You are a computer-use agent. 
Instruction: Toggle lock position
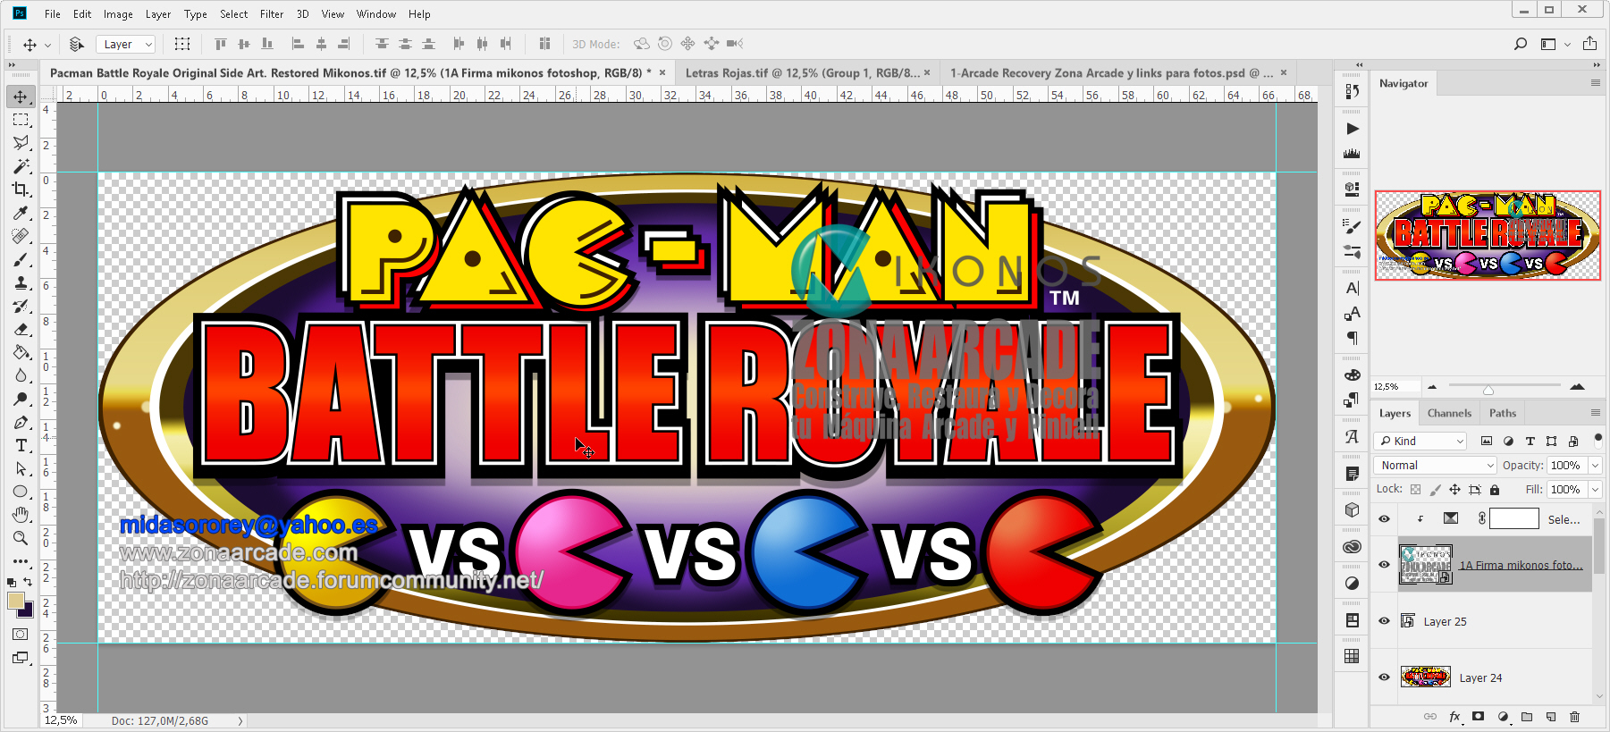click(x=1454, y=490)
